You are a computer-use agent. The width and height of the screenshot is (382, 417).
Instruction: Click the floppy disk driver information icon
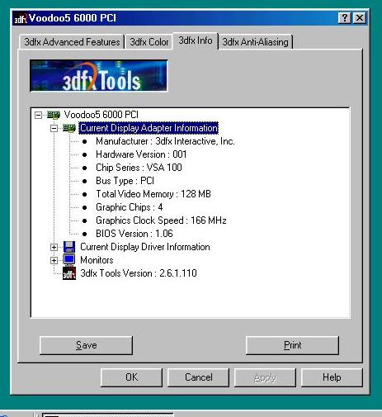[x=69, y=247]
